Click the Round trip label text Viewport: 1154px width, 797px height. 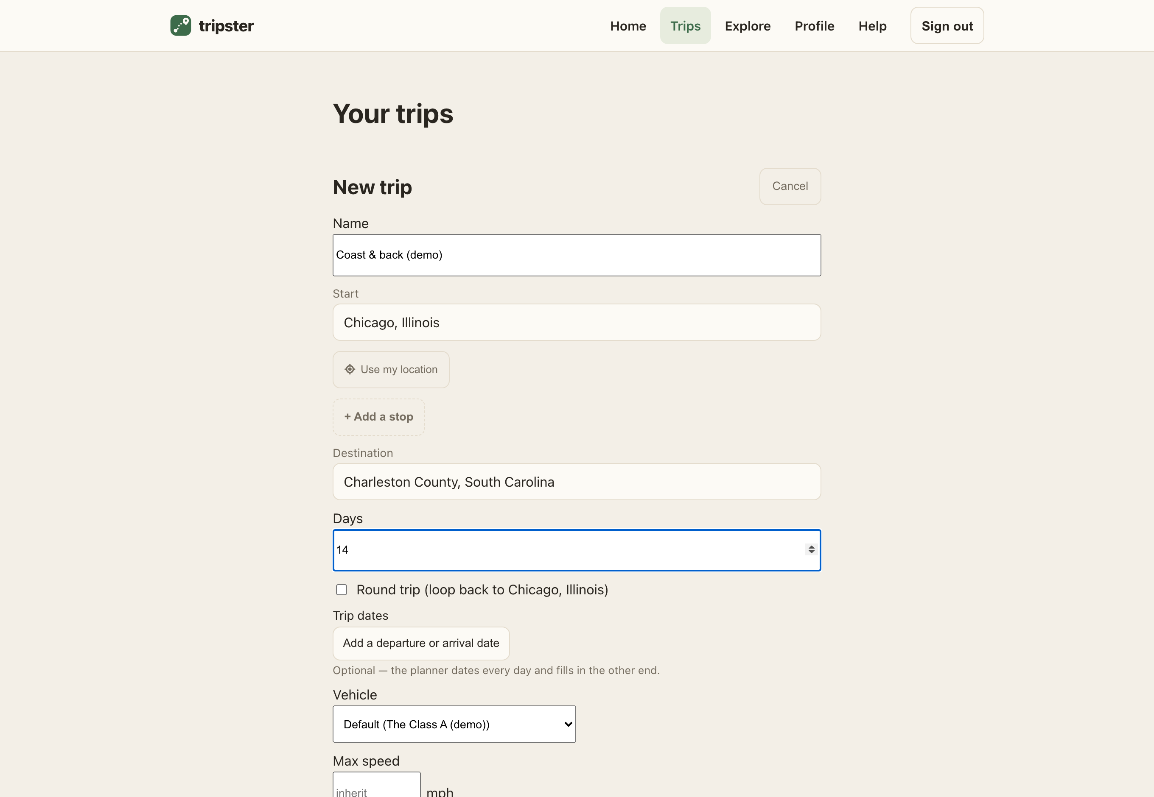click(x=482, y=590)
